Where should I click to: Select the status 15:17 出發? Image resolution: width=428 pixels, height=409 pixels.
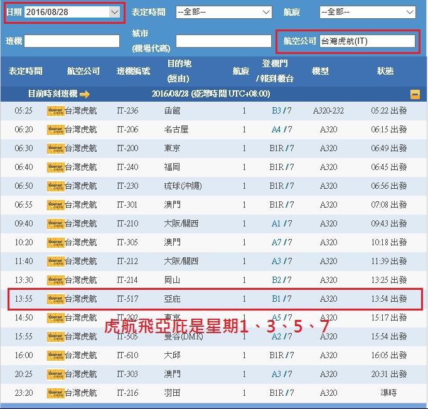pyautogui.click(x=388, y=318)
